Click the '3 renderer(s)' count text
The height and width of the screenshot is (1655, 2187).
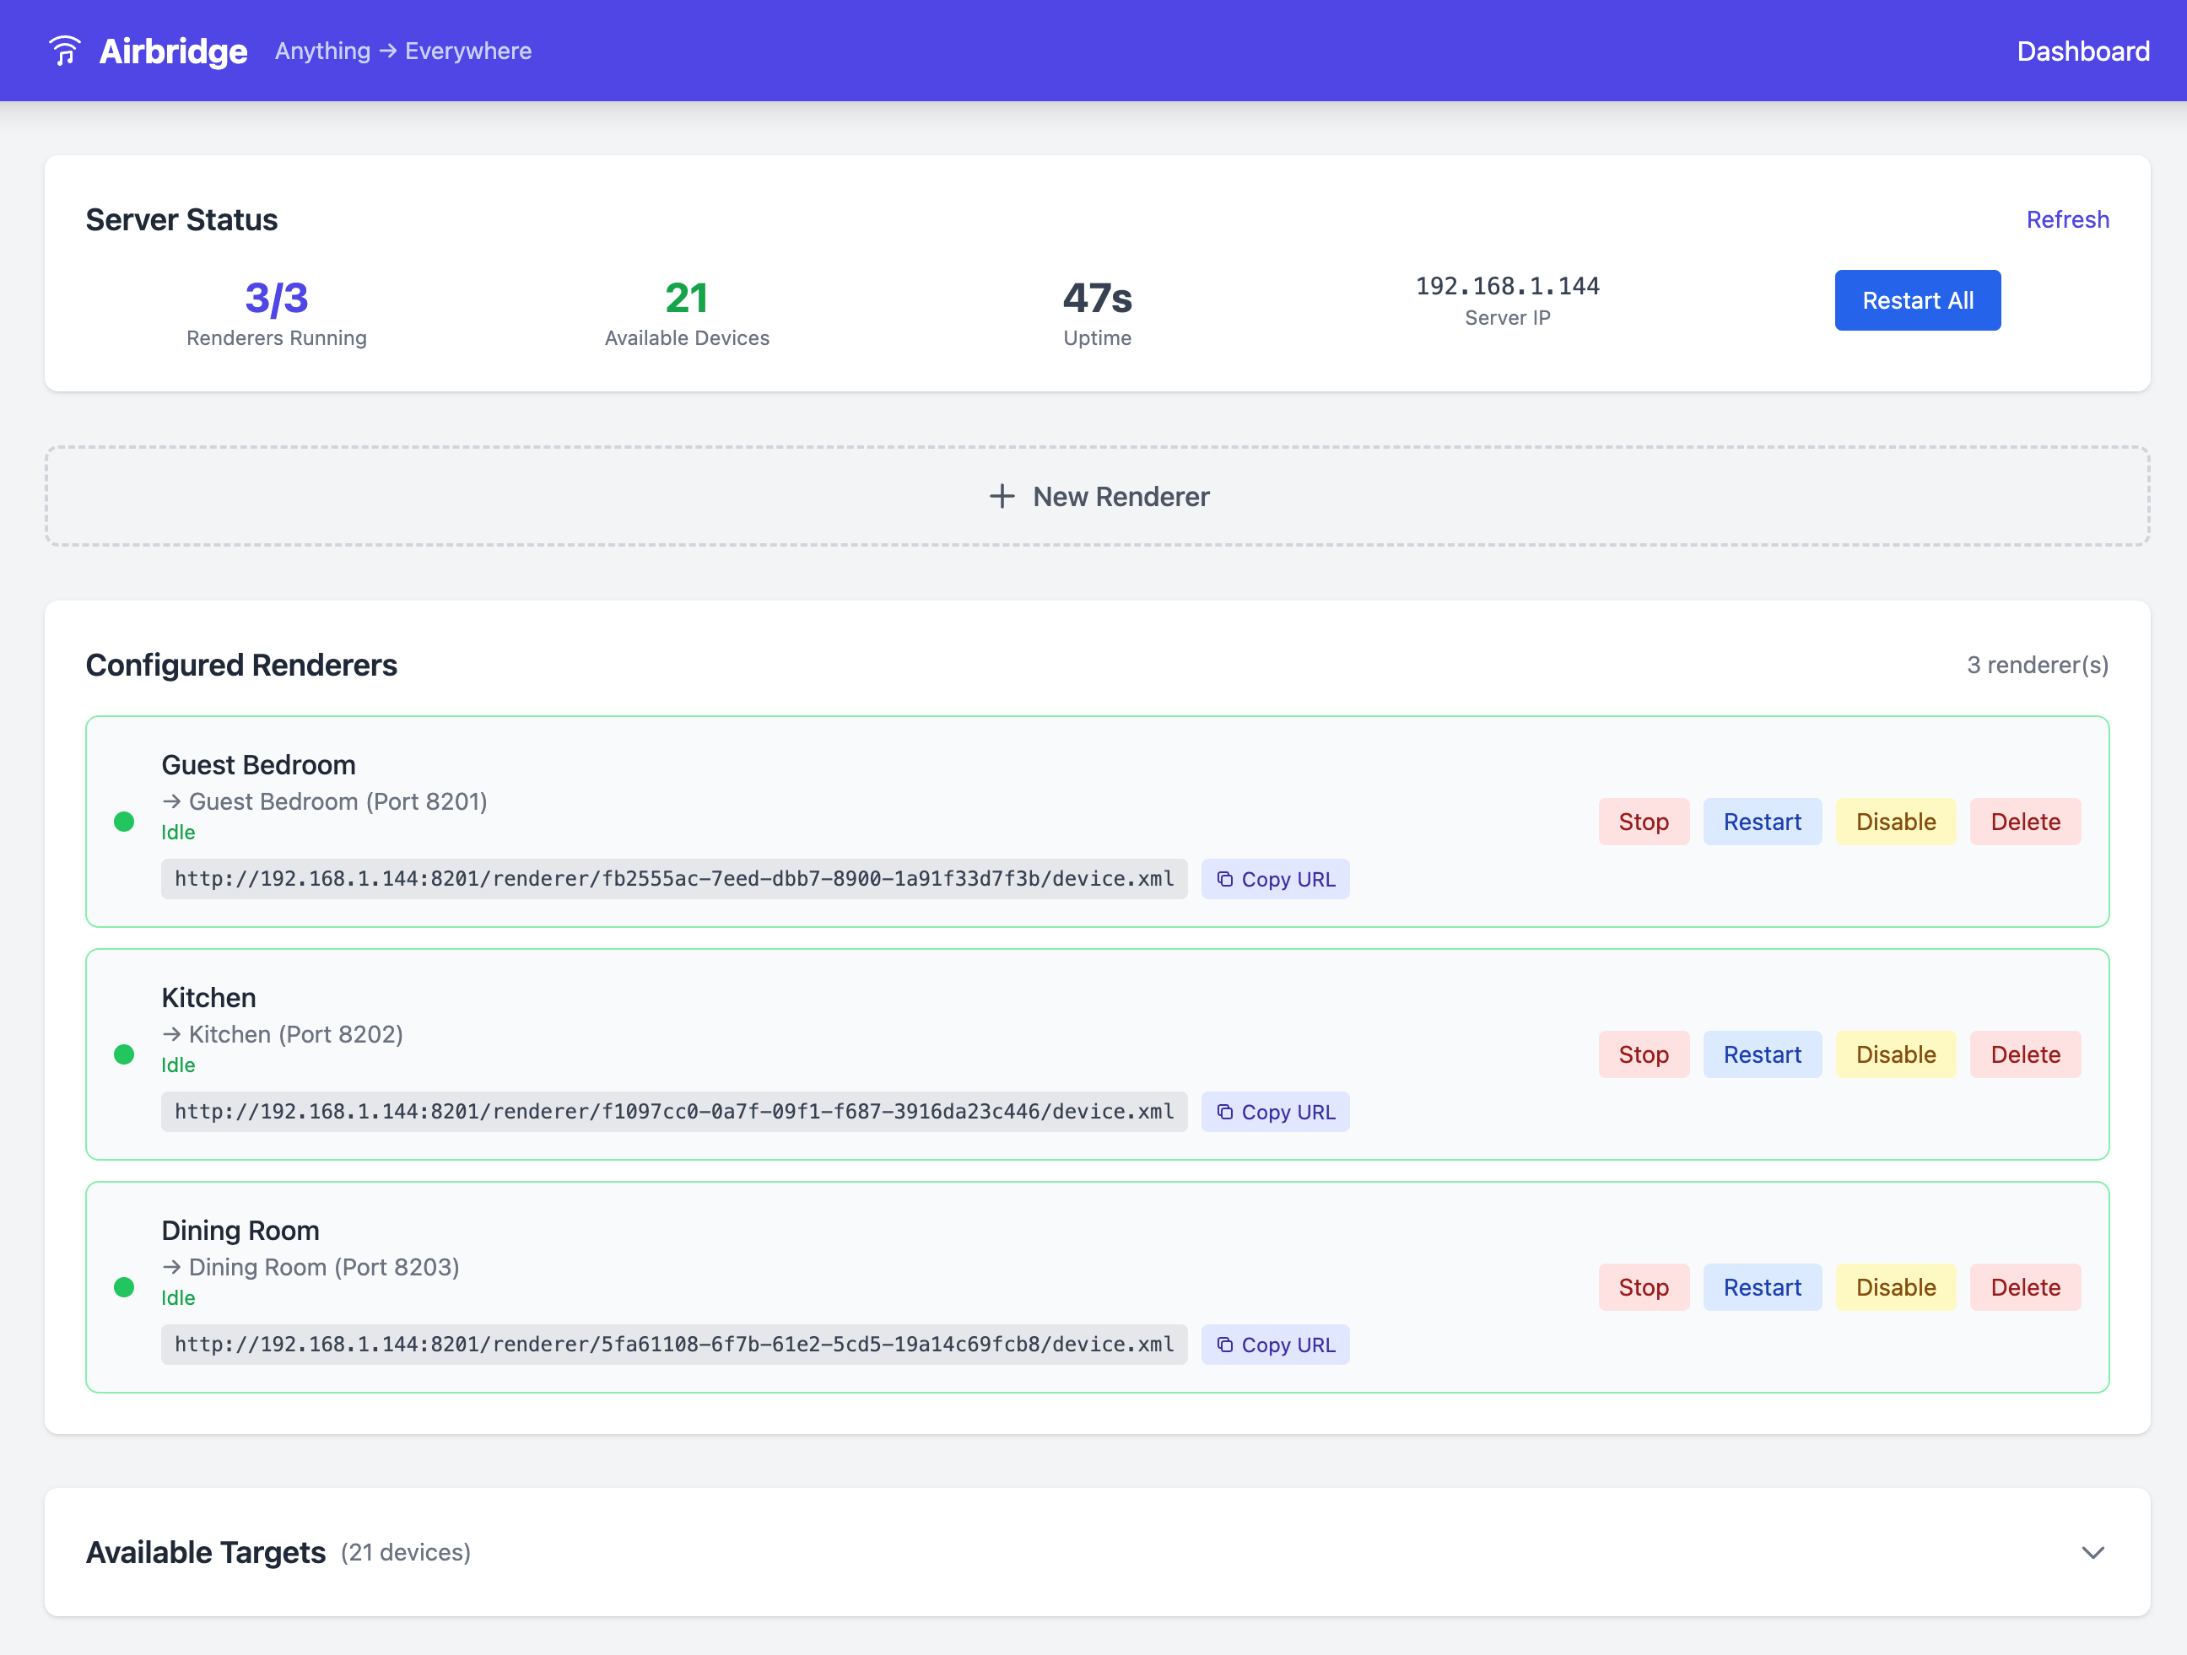tap(2037, 665)
